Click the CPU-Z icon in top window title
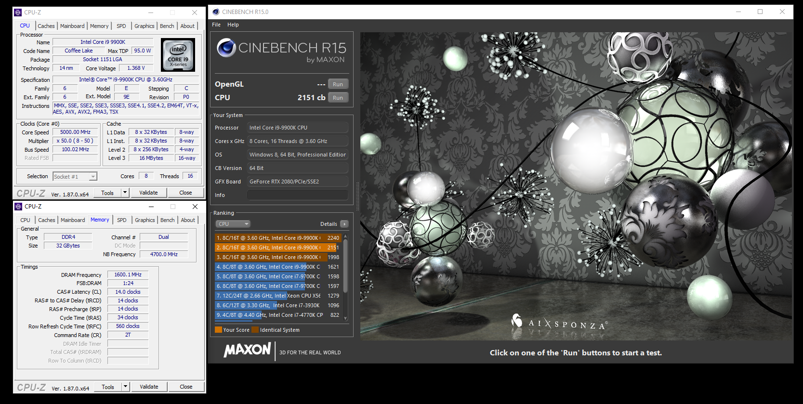The image size is (803, 404). pos(18,13)
